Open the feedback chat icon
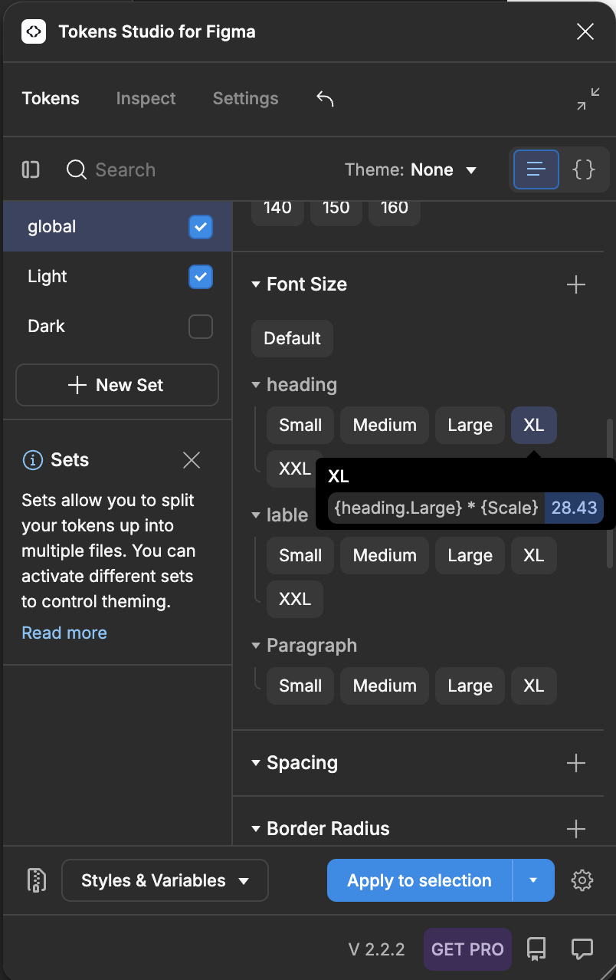The height and width of the screenshot is (980, 616). (582, 949)
